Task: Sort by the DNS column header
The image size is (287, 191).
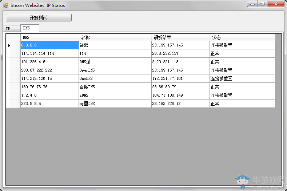Action: pyautogui.click(x=49, y=37)
